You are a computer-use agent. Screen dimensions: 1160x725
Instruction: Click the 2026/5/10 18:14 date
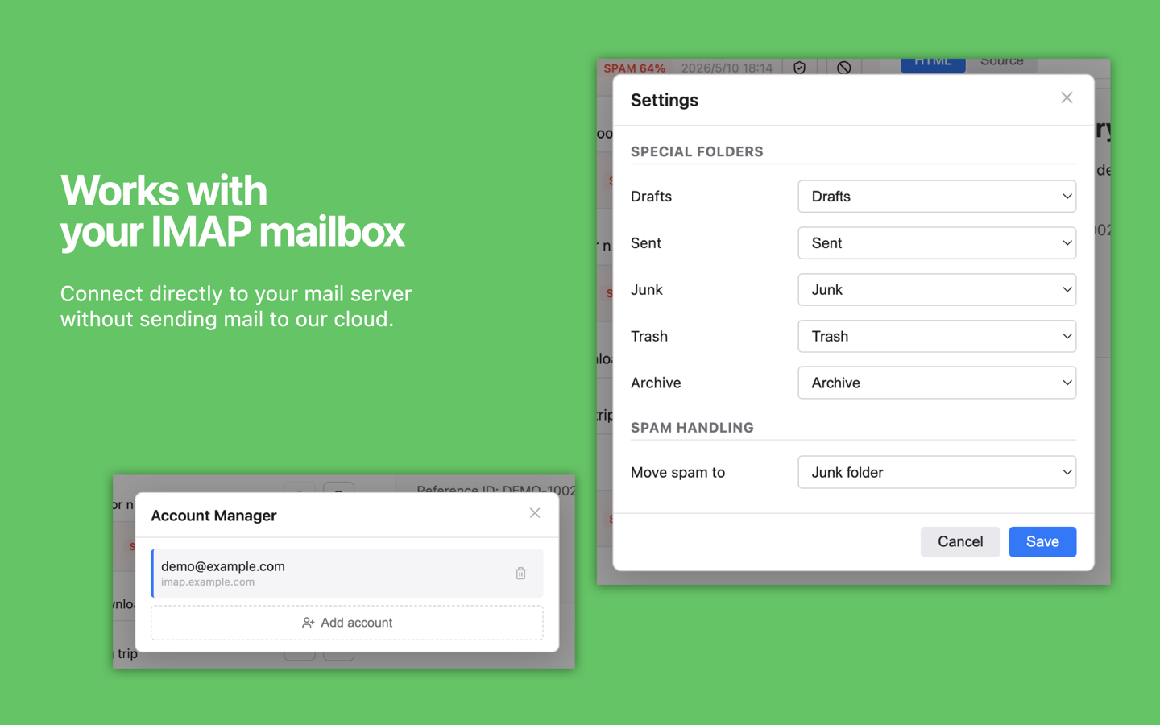[x=727, y=68]
